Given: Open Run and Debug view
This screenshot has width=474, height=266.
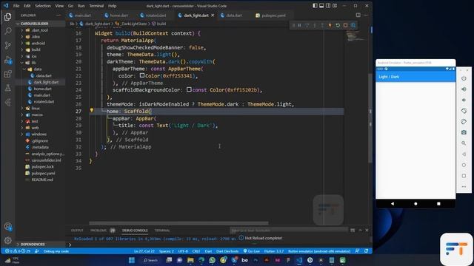Looking at the screenshot, I should pos(8,60).
